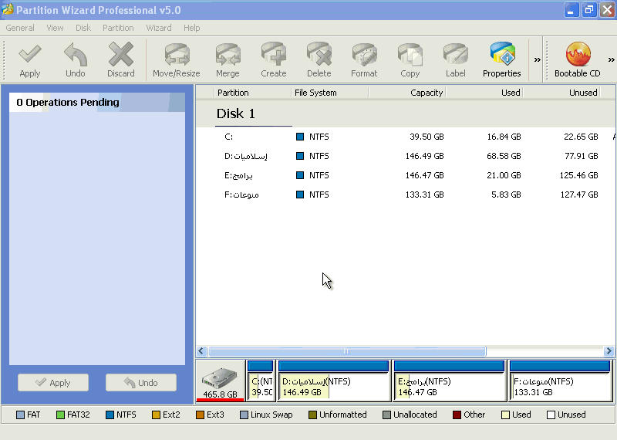The image size is (617, 440).
Task: Expand overflow chevron next to Bootable CD
Action: (x=611, y=60)
